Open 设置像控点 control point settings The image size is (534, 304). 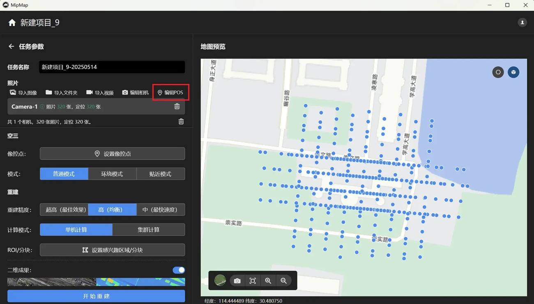tap(112, 154)
